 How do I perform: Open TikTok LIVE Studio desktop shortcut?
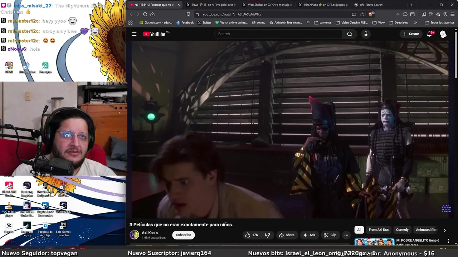(9, 189)
